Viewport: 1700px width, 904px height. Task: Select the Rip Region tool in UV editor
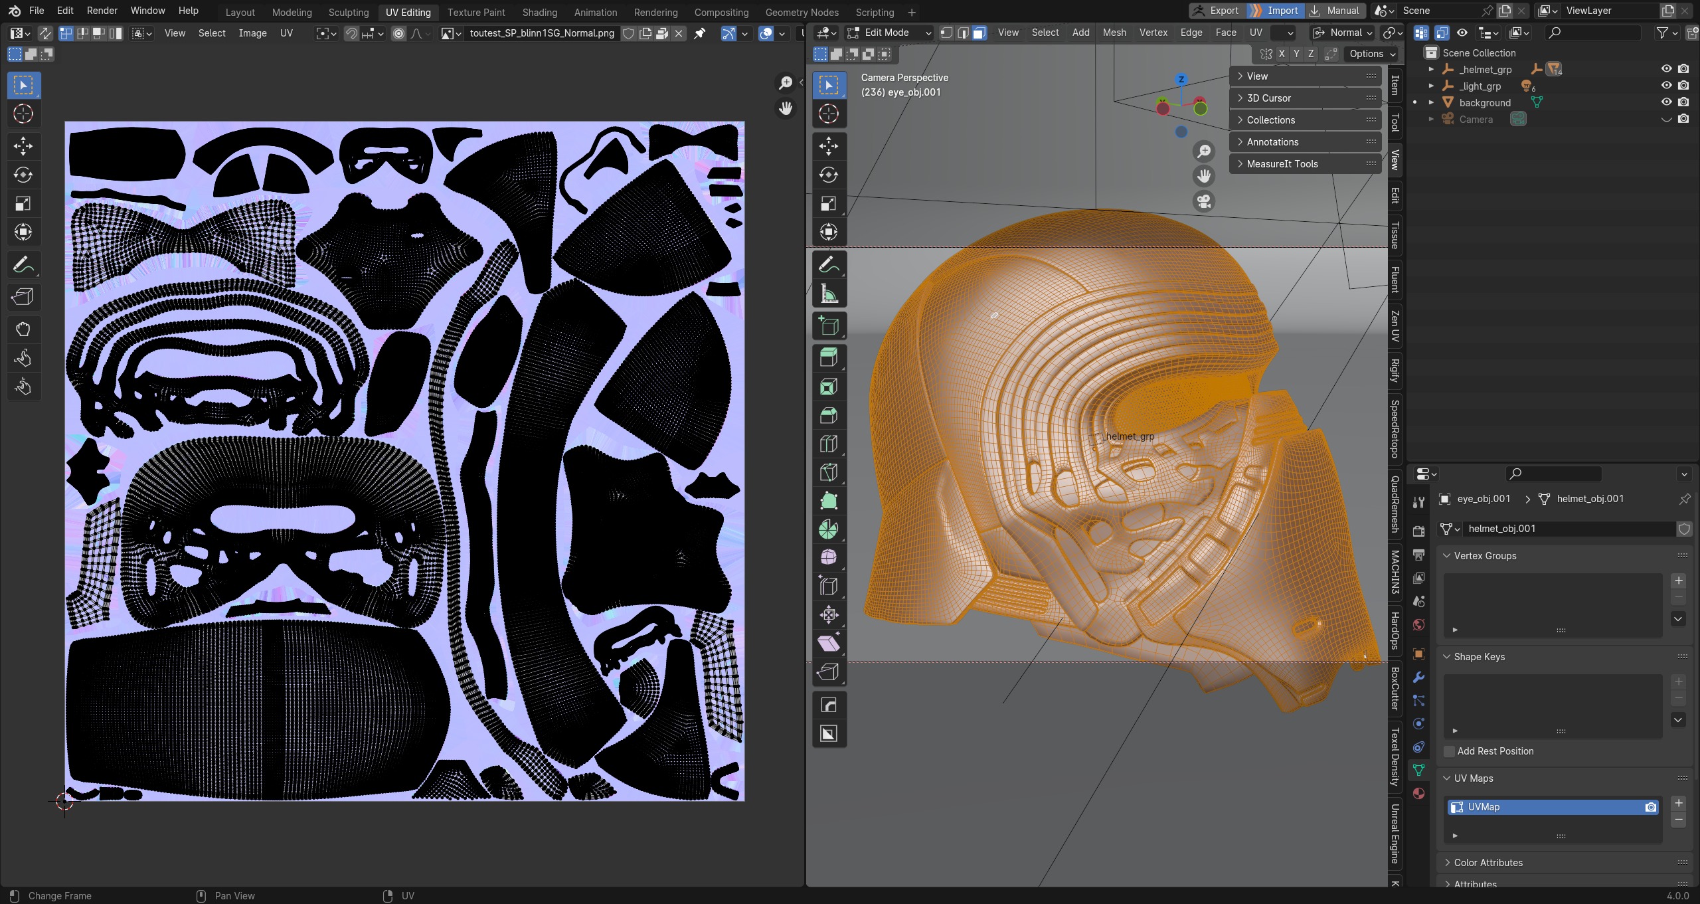click(x=23, y=297)
